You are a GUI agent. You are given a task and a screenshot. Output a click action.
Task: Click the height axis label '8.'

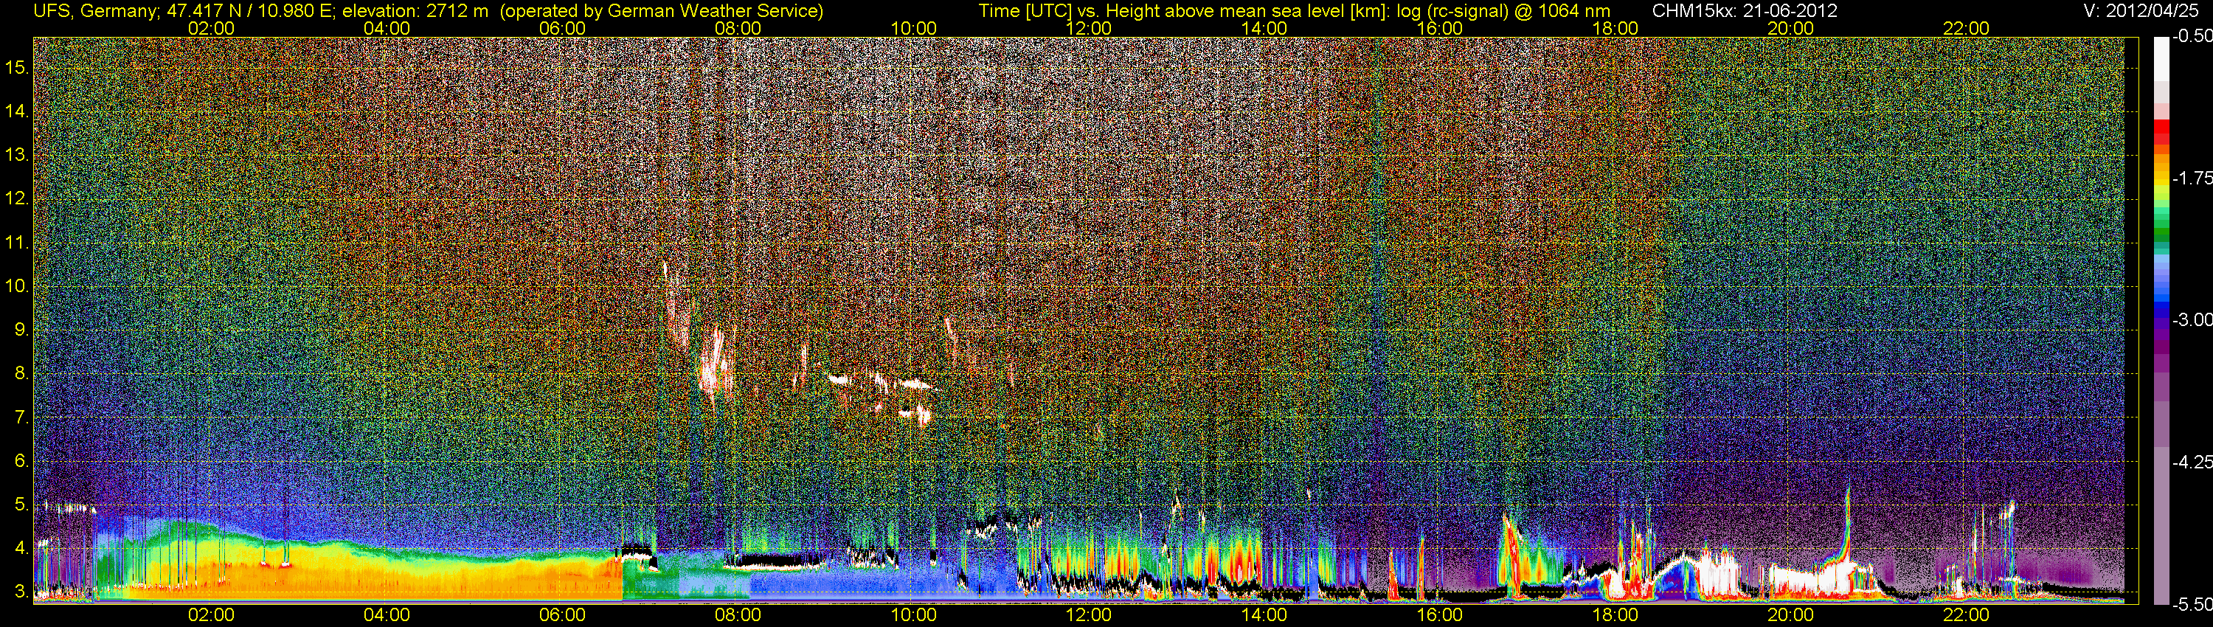point(22,374)
